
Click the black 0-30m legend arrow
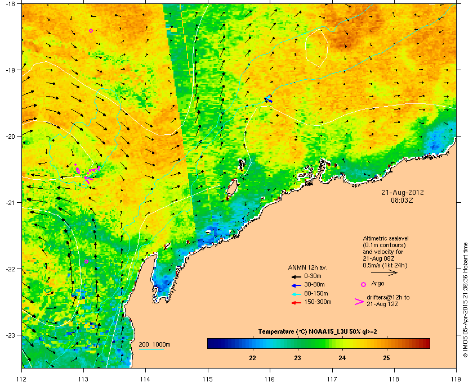[x=297, y=277]
